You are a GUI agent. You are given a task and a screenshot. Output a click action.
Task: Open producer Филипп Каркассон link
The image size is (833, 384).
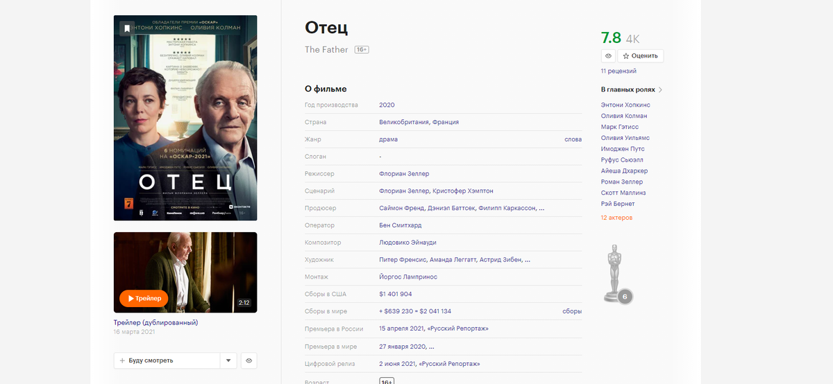pos(507,208)
